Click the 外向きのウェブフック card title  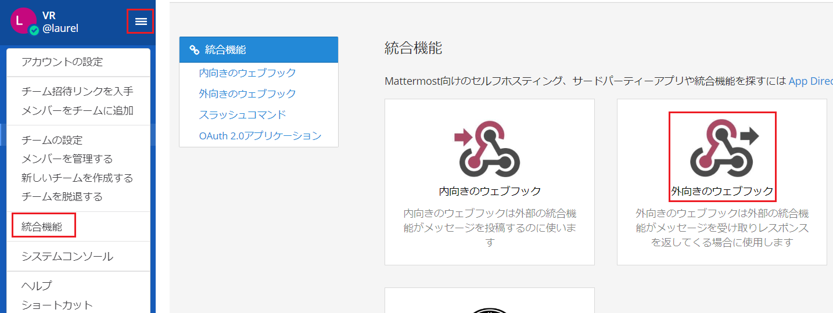coord(722,191)
